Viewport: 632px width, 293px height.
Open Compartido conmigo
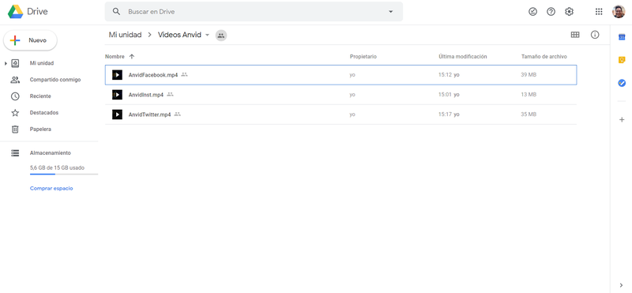point(55,80)
